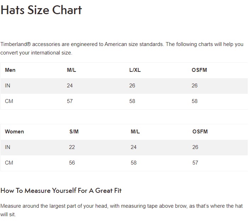Select the L/XL column header in Men table

(x=135, y=70)
